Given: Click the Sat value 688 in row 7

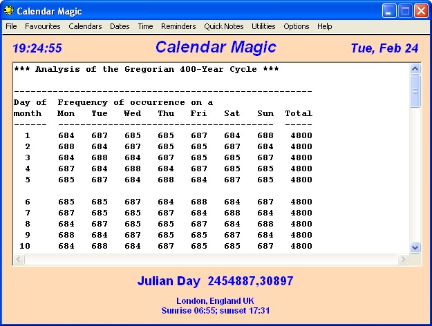Looking at the screenshot, I should (x=232, y=213).
